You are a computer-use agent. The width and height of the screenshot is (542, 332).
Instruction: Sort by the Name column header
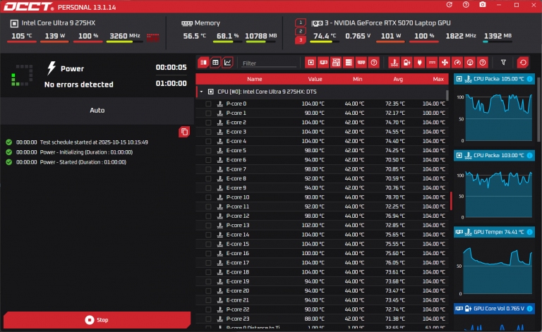pos(254,79)
